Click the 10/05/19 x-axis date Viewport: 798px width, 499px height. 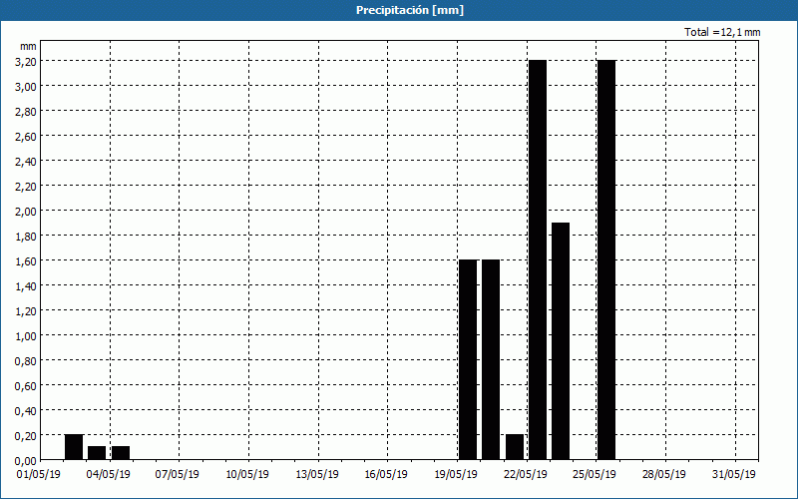coord(247,475)
